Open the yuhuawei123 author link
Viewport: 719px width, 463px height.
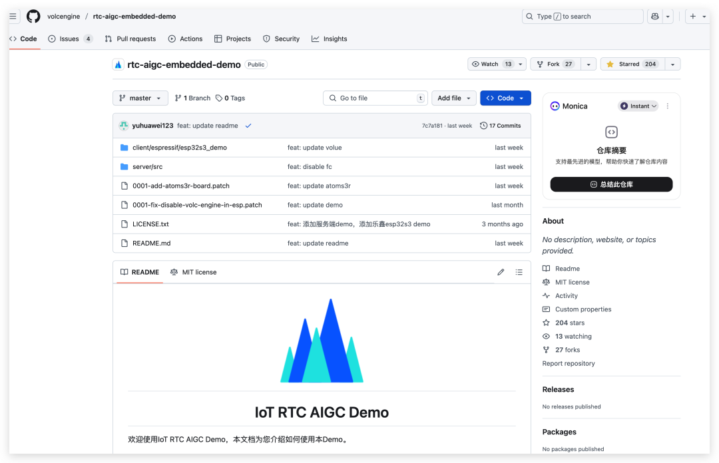(152, 126)
